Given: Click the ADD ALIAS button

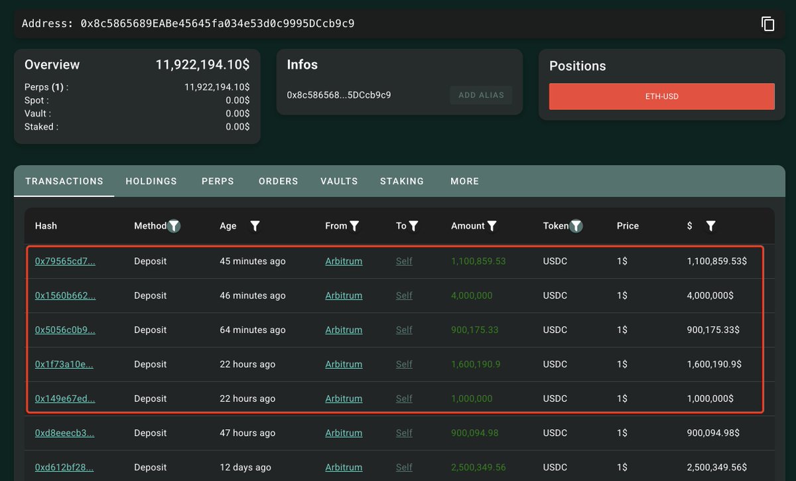Looking at the screenshot, I should coord(481,95).
